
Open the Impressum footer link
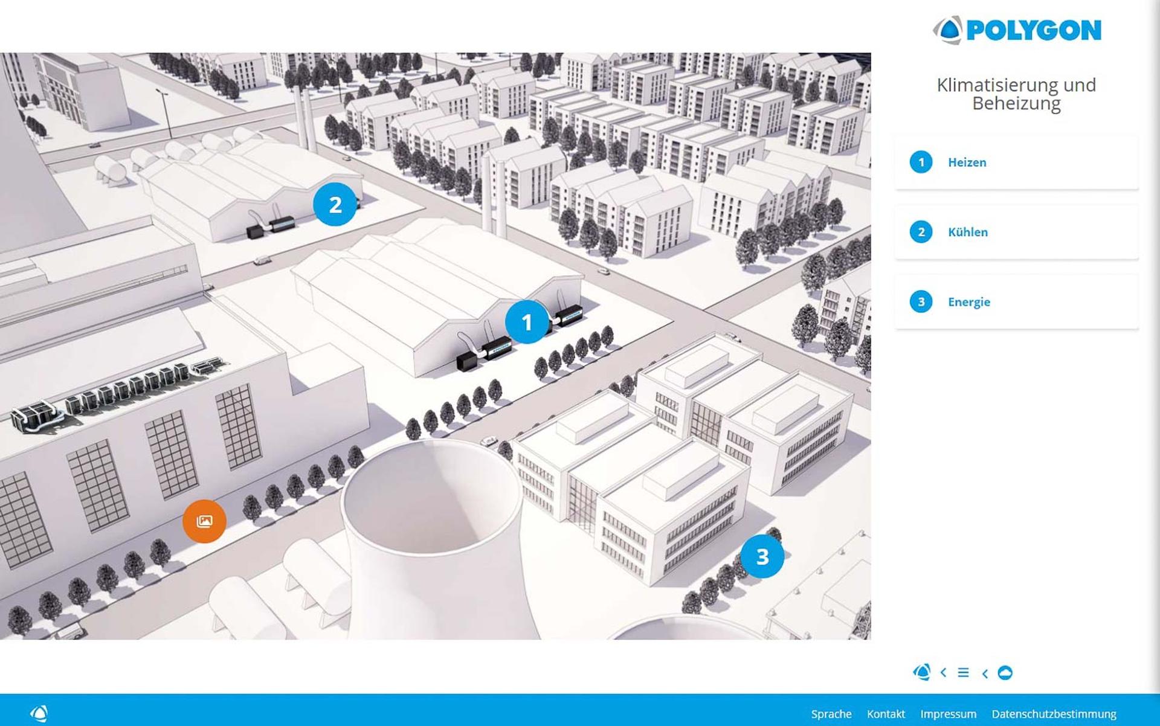coord(948,714)
